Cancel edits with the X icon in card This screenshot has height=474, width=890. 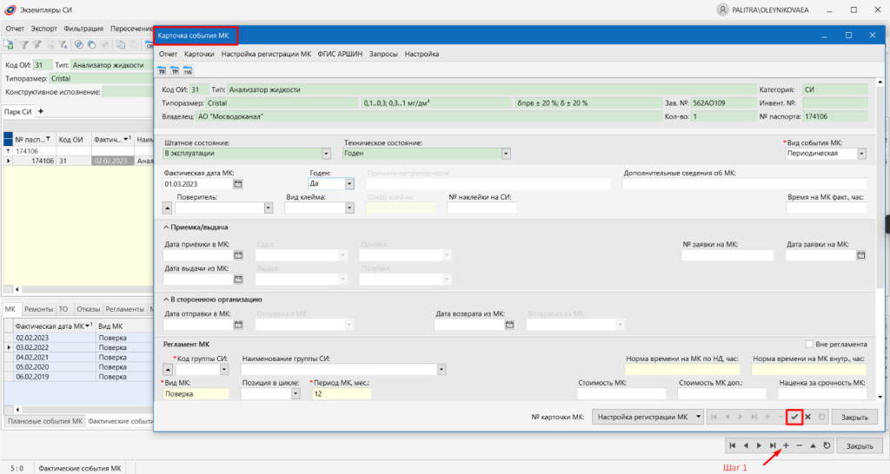808,417
